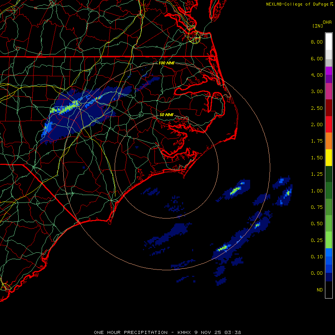Click the [IN] units label
The image size is (335, 335).
coord(318,26)
